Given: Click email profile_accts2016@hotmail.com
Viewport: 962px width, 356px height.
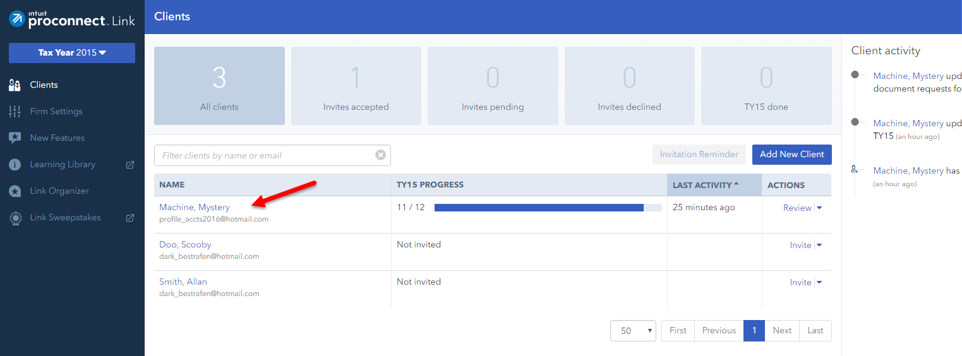Looking at the screenshot, I should point(214,219).
